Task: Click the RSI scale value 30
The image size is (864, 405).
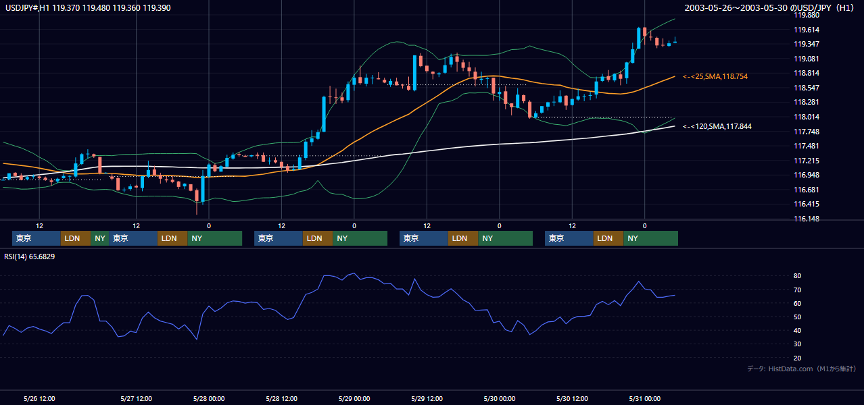Action: click(x=797, y=344)
